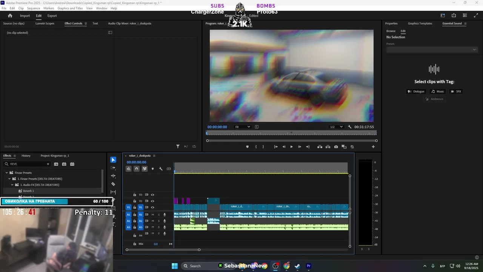Hide track V3 output with eye

(x=152, y=195)
